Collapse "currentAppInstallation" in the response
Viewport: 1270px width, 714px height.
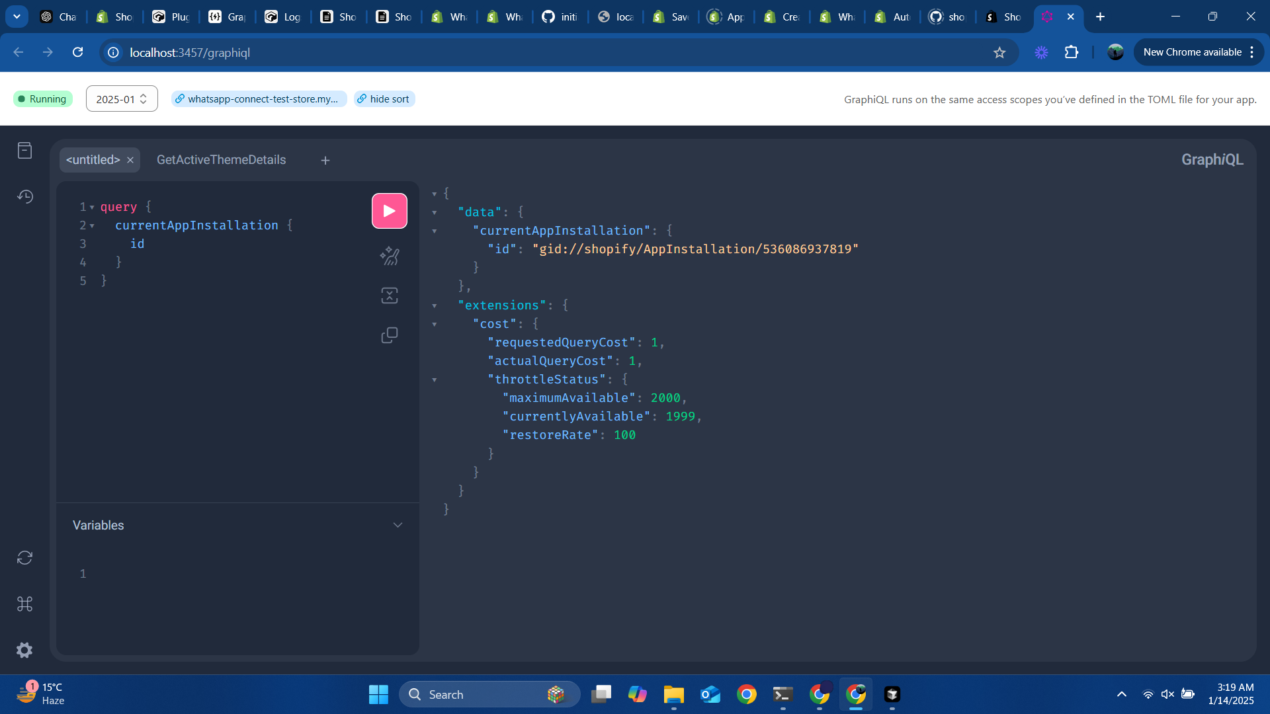(435, 231)
